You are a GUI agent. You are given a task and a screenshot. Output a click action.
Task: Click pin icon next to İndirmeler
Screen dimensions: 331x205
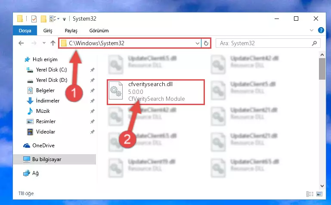coord(92,101)
